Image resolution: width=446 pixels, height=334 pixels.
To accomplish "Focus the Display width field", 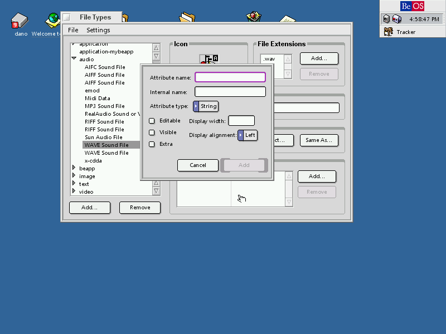I will pos(241,121).
